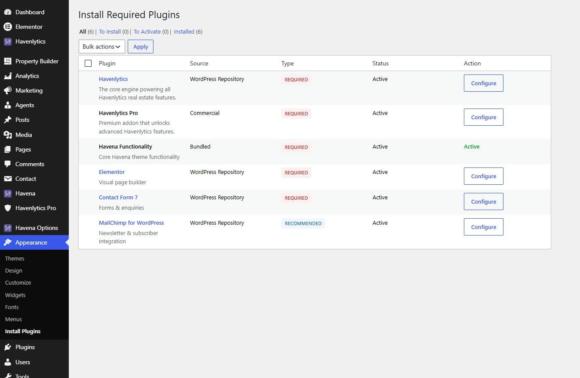Open the Fonts submenu item
Viewport: 580px width, 378px height.
[x=12, y=307]
